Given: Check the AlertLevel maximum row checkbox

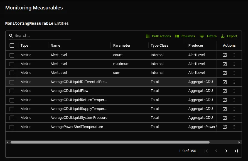Looking at the screenshot, I should pos(12,64).
